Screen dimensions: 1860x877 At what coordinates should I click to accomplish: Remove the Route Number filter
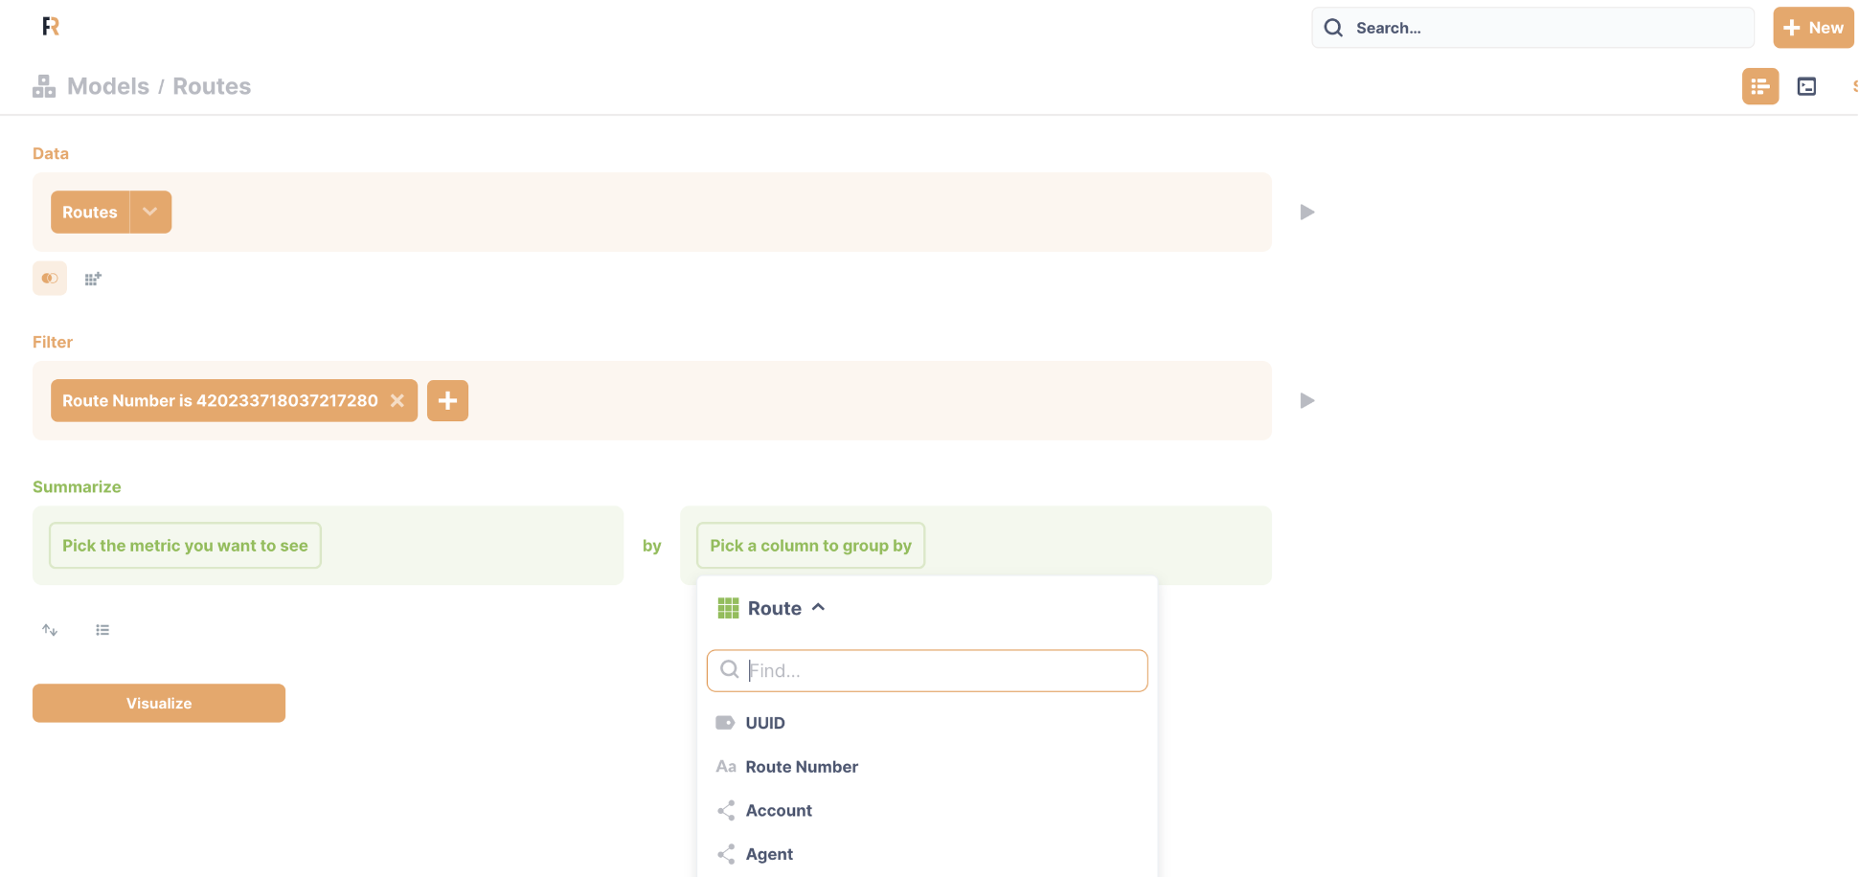397,401
